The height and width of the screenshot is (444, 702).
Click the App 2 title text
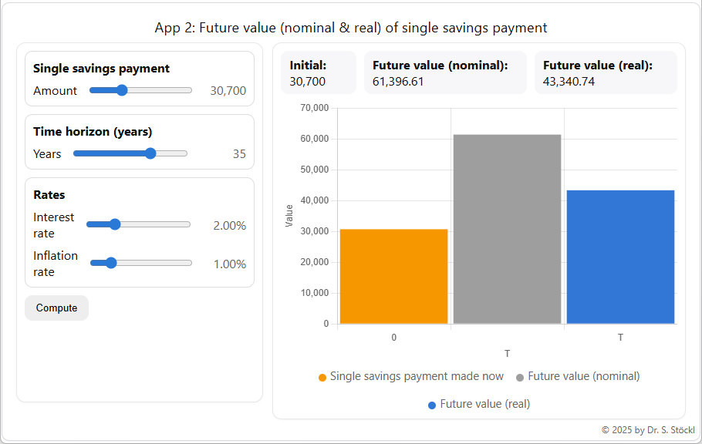click(x=351, y=27)
